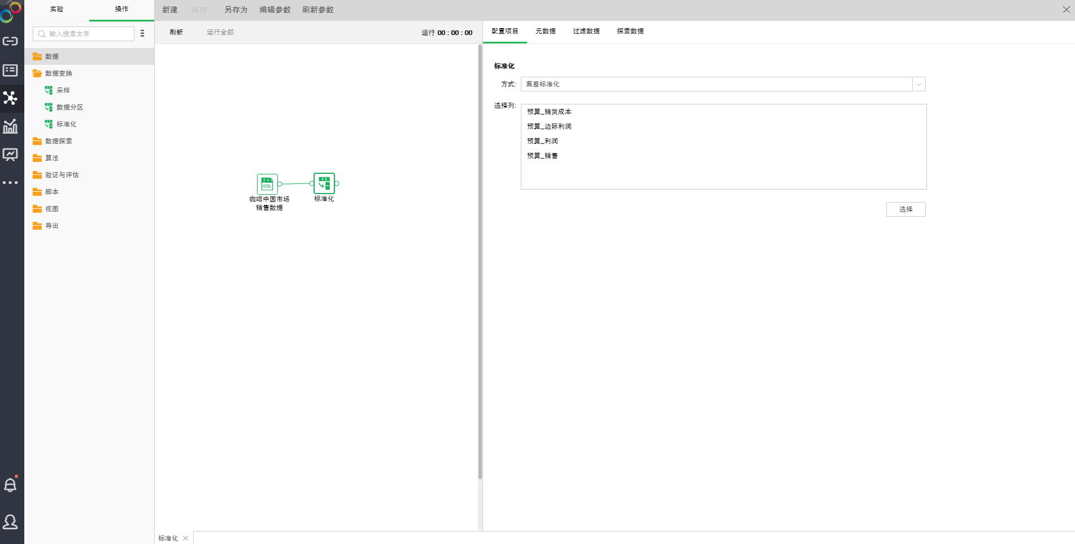Expand the 验证与评估 folder
The width and height of the screenshot is (1075, 544).
click(x=62, y=175)
